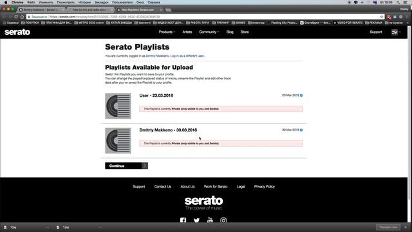Open the first 1.jpg download item
412x232 pixels.
[x=13, y=227]
